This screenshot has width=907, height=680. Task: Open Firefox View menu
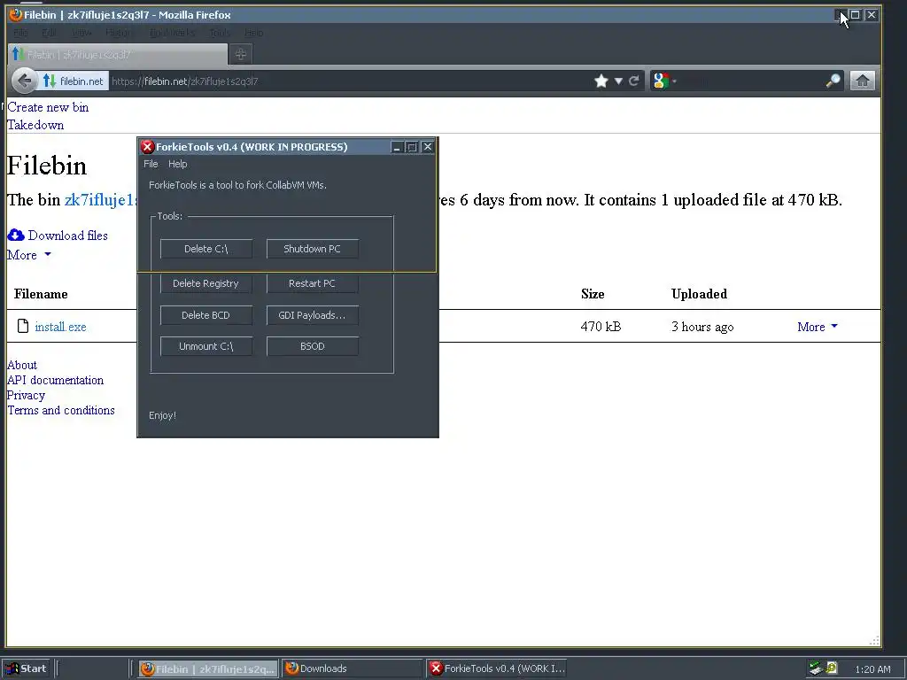coord(81,33)
